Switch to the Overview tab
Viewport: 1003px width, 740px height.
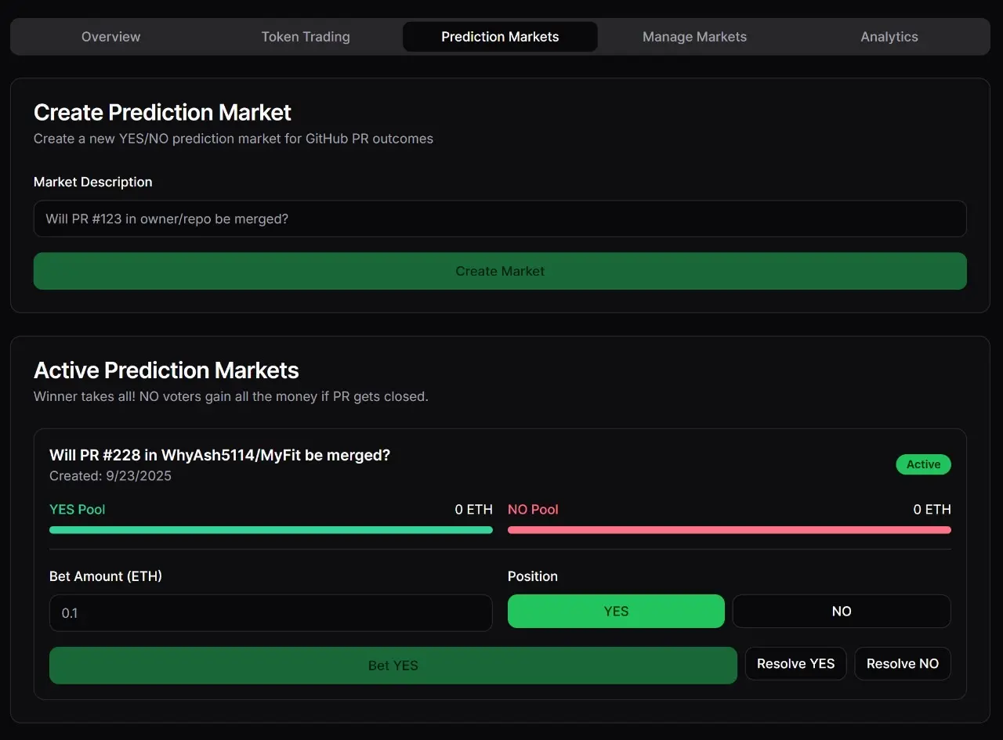110,36
